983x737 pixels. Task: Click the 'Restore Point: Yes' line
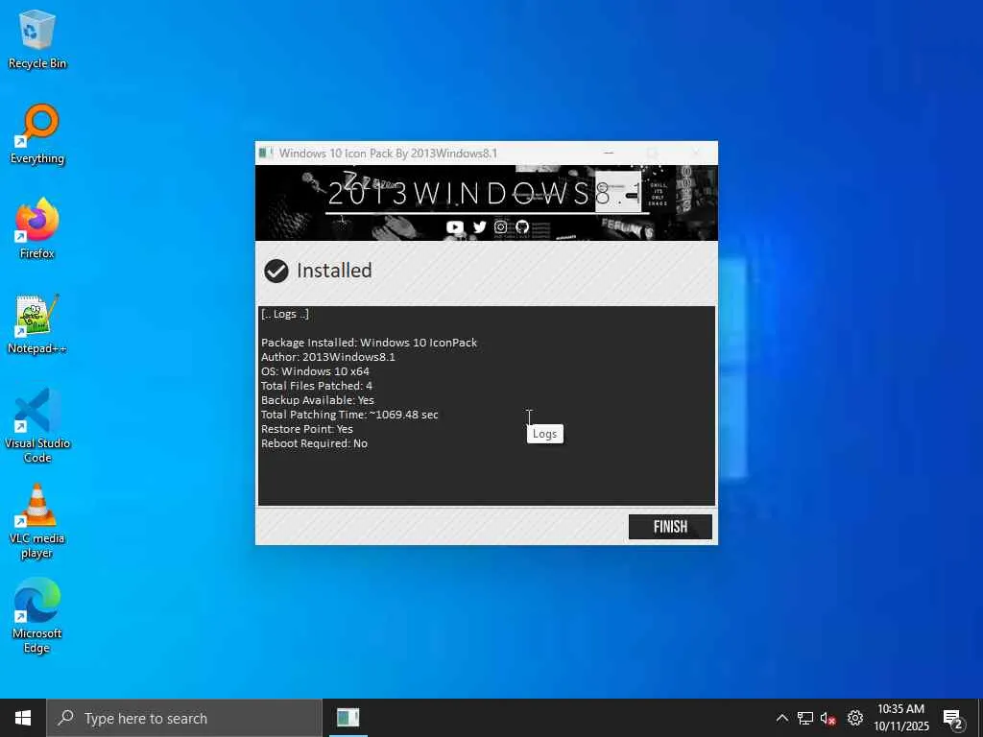306,429
